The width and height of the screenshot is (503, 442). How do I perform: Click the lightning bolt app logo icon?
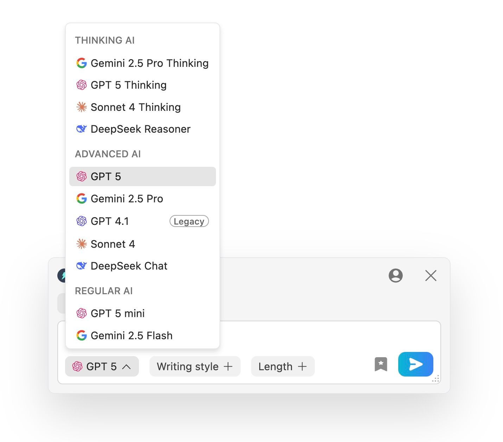pyautogui.click(x=62, y=276)
